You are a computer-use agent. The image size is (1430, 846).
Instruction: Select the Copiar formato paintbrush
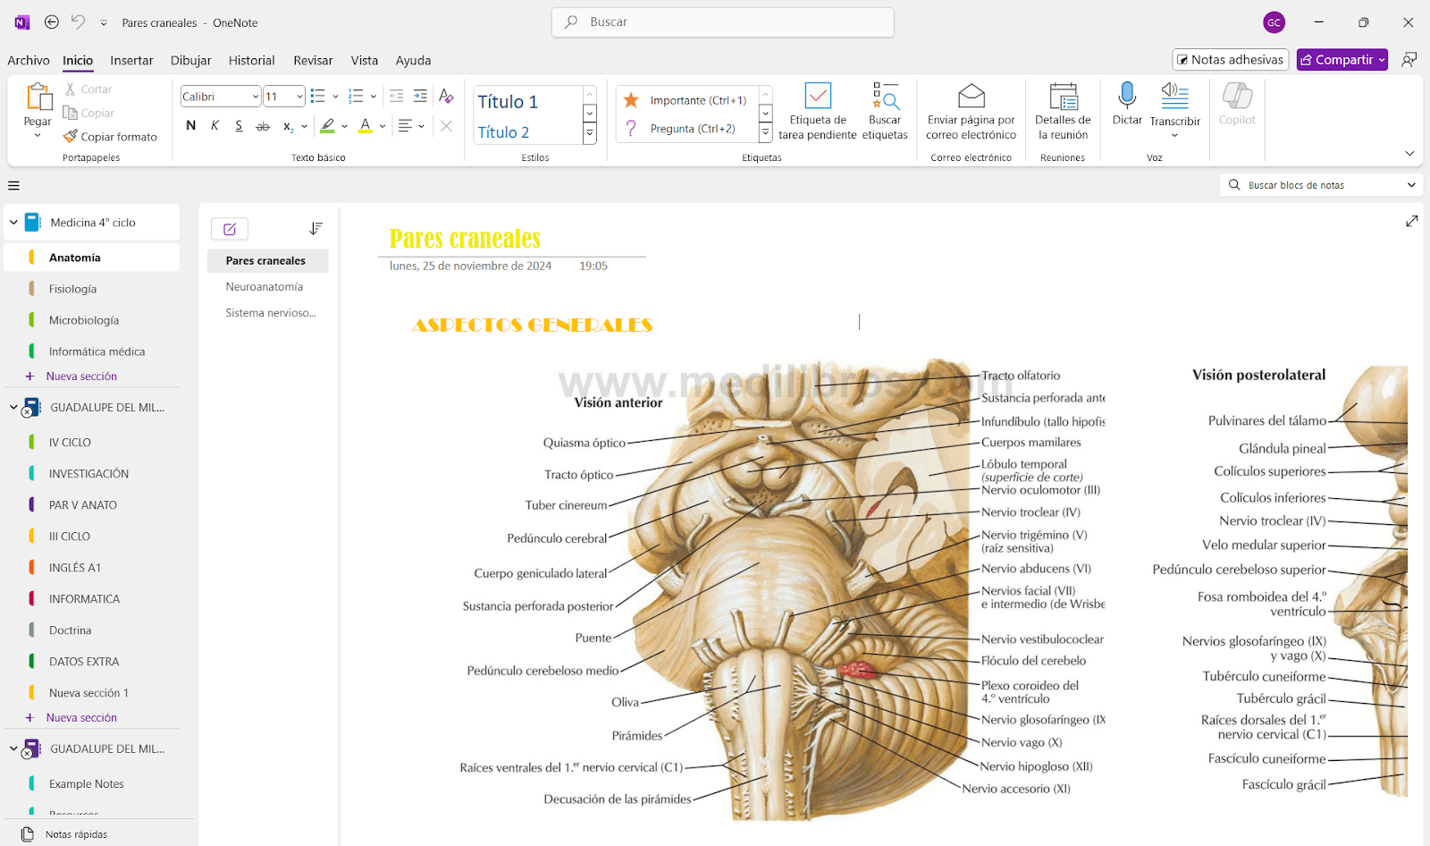point(71,136)
